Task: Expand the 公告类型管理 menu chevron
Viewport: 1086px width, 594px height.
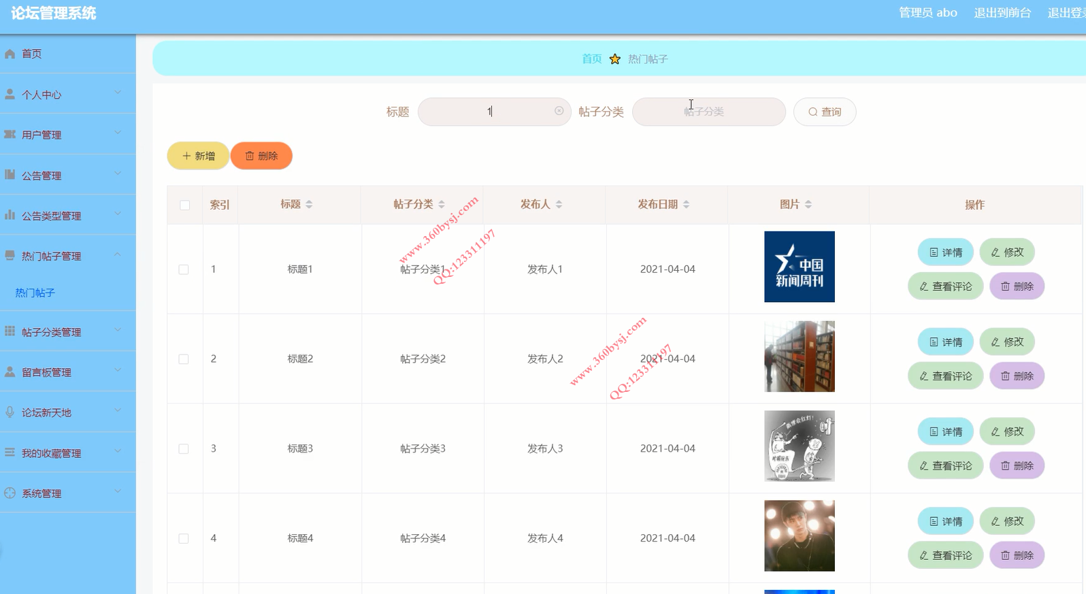Action: [118, 213]
